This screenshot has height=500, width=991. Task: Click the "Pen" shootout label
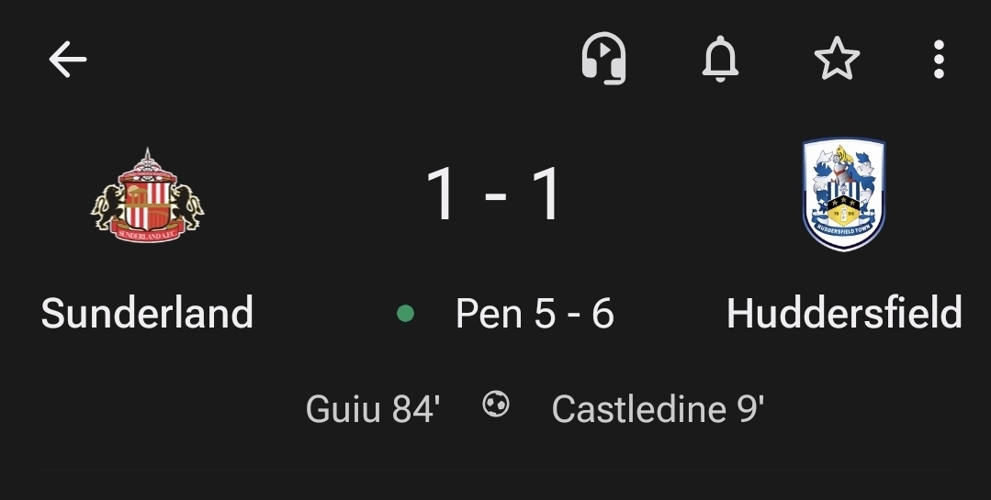(488, 314)
